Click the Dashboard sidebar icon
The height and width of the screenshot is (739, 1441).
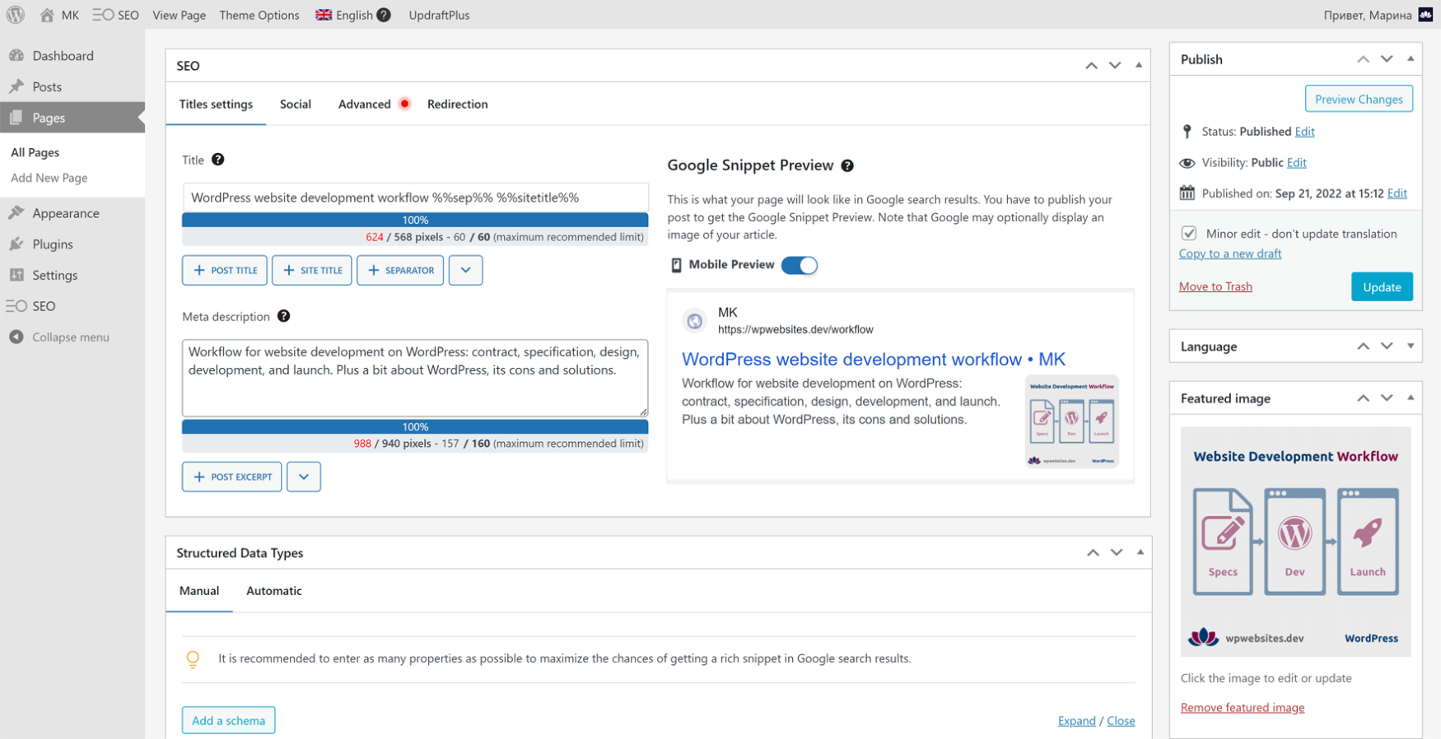coord(16,55)
